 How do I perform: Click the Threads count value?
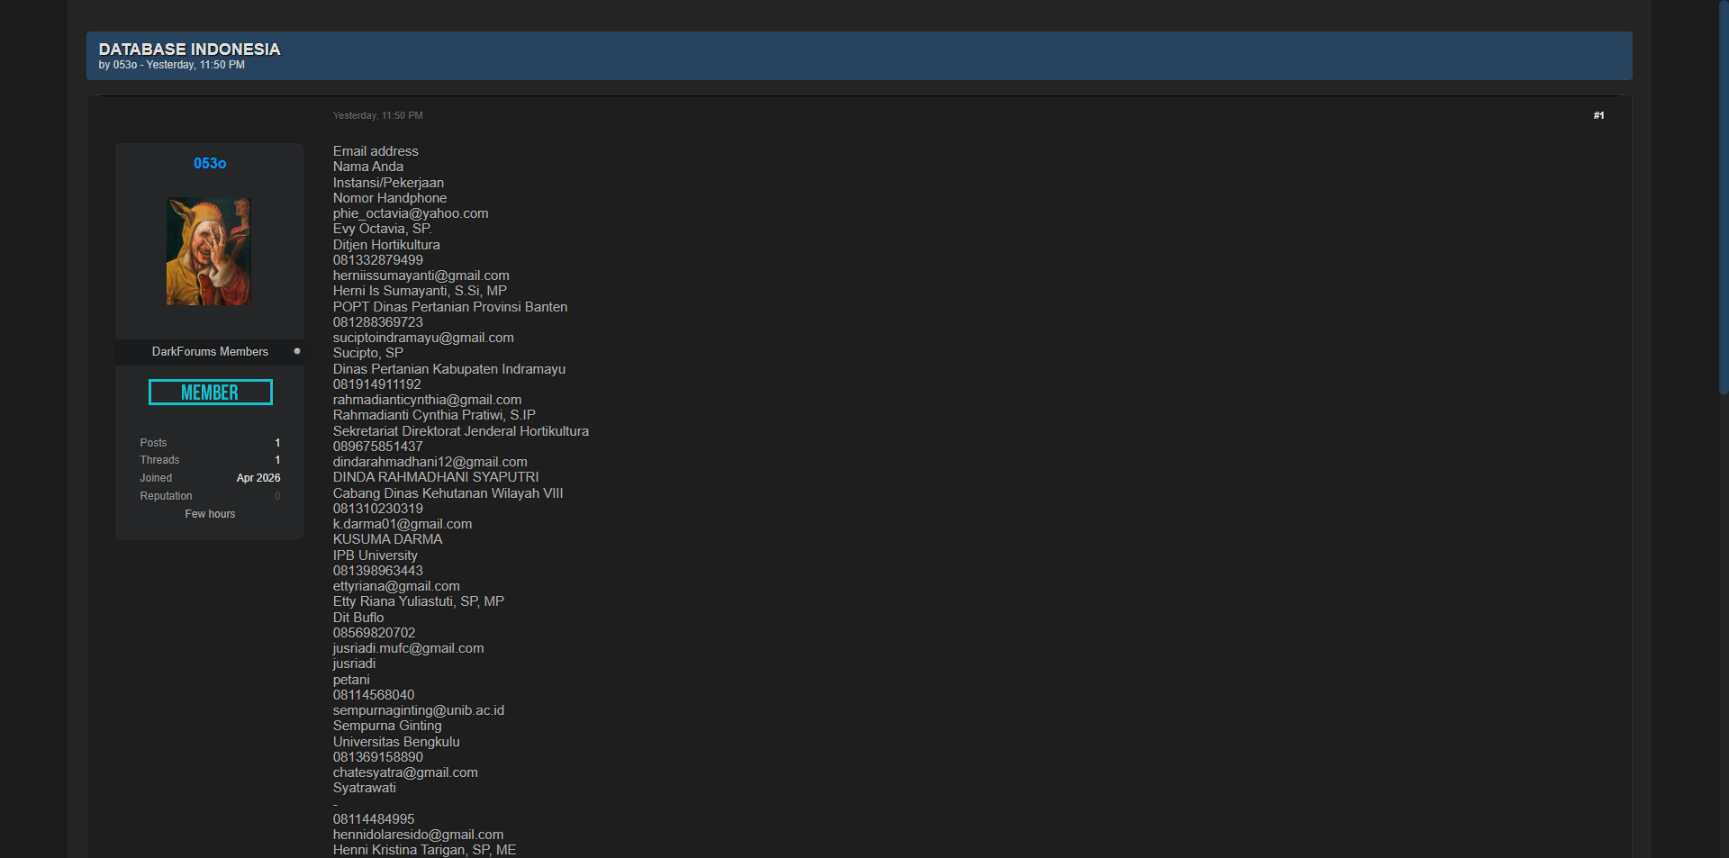277,460
